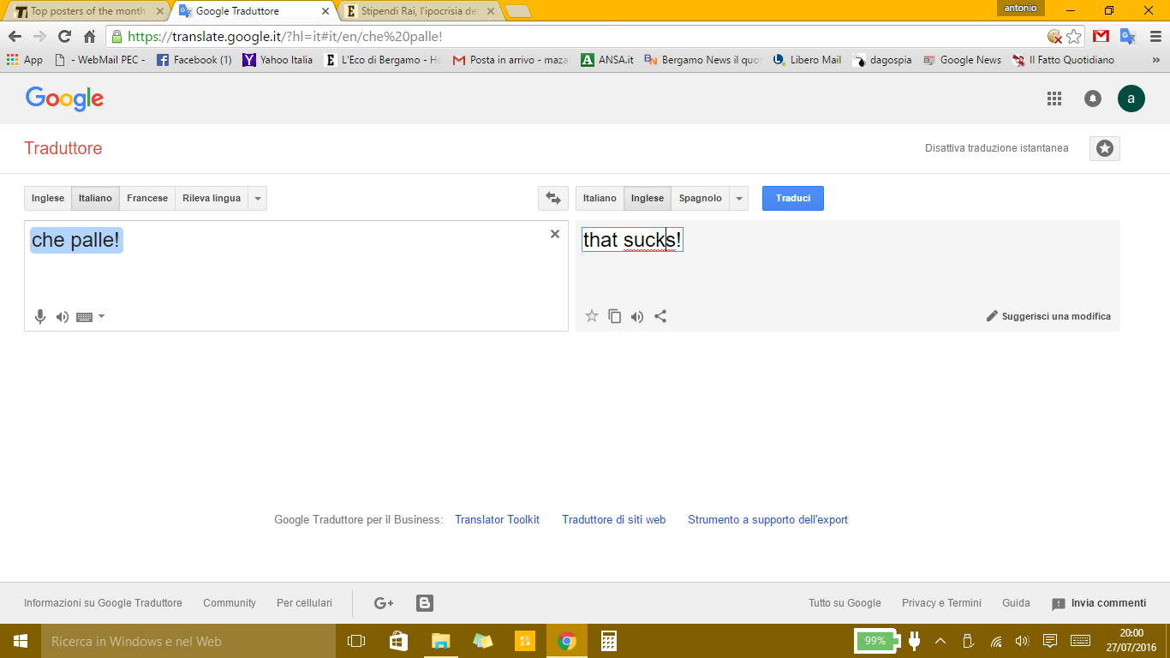The height and width of the screenshot is (658, 1170).
Task: Open the Chrome menu
Action: tap(1154, 37)
